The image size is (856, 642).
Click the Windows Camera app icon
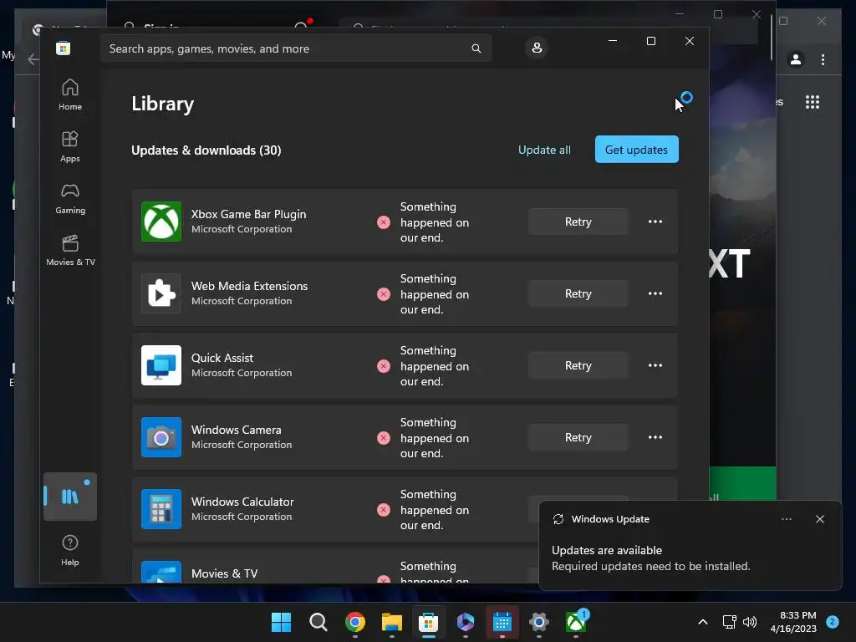(x=161, y=437)
